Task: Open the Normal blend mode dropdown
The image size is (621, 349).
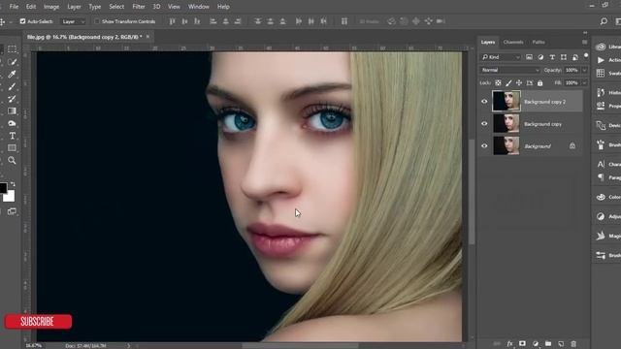Action: [510, 70]
